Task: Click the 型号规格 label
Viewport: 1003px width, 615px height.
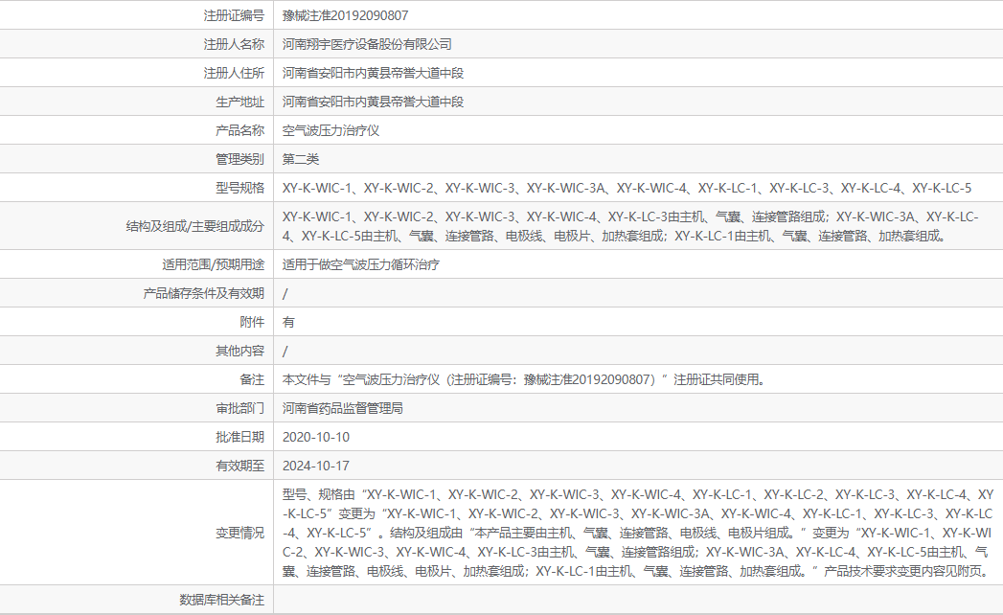Action: pos(239,188)
